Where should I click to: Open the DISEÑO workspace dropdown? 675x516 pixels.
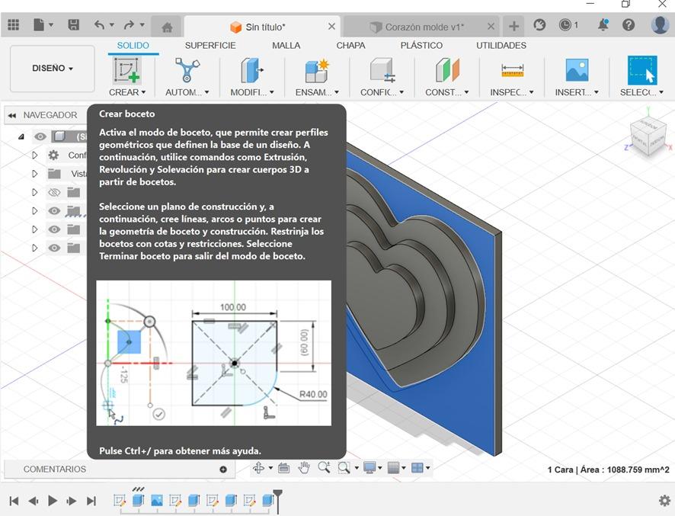click(x=53, y=69)
